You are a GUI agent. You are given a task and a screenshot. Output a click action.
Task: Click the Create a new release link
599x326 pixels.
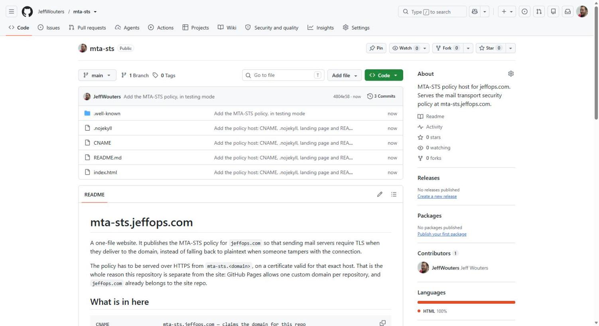[x=437, y=196]
